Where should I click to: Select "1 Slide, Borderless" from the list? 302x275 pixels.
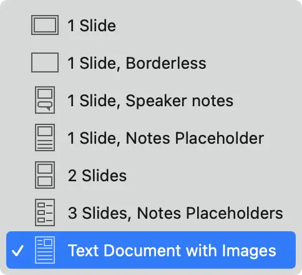point(151,62)
